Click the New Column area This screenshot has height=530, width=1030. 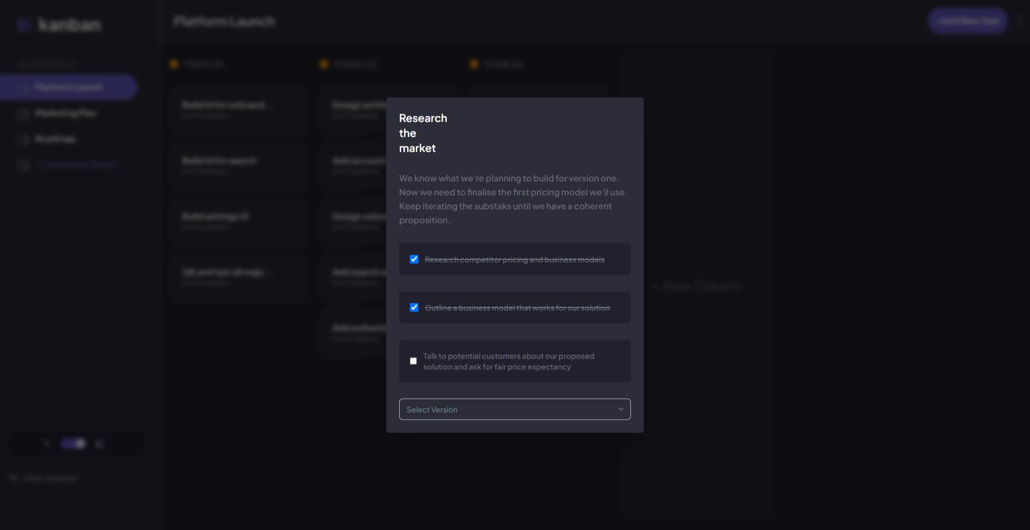pos(698,286)
